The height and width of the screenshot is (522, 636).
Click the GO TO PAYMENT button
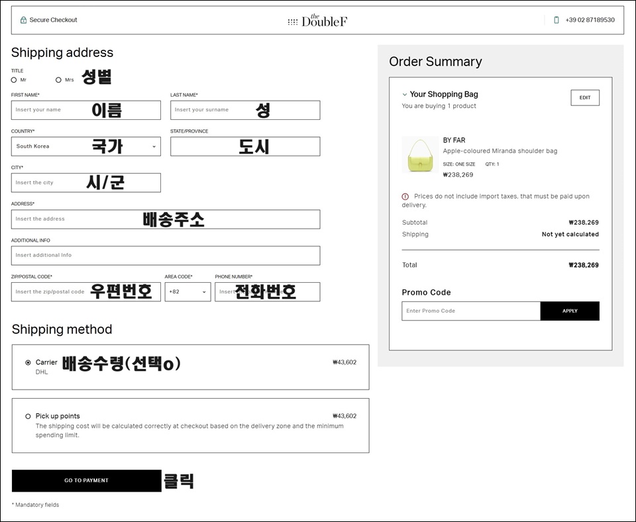click(x=86, y=481)
